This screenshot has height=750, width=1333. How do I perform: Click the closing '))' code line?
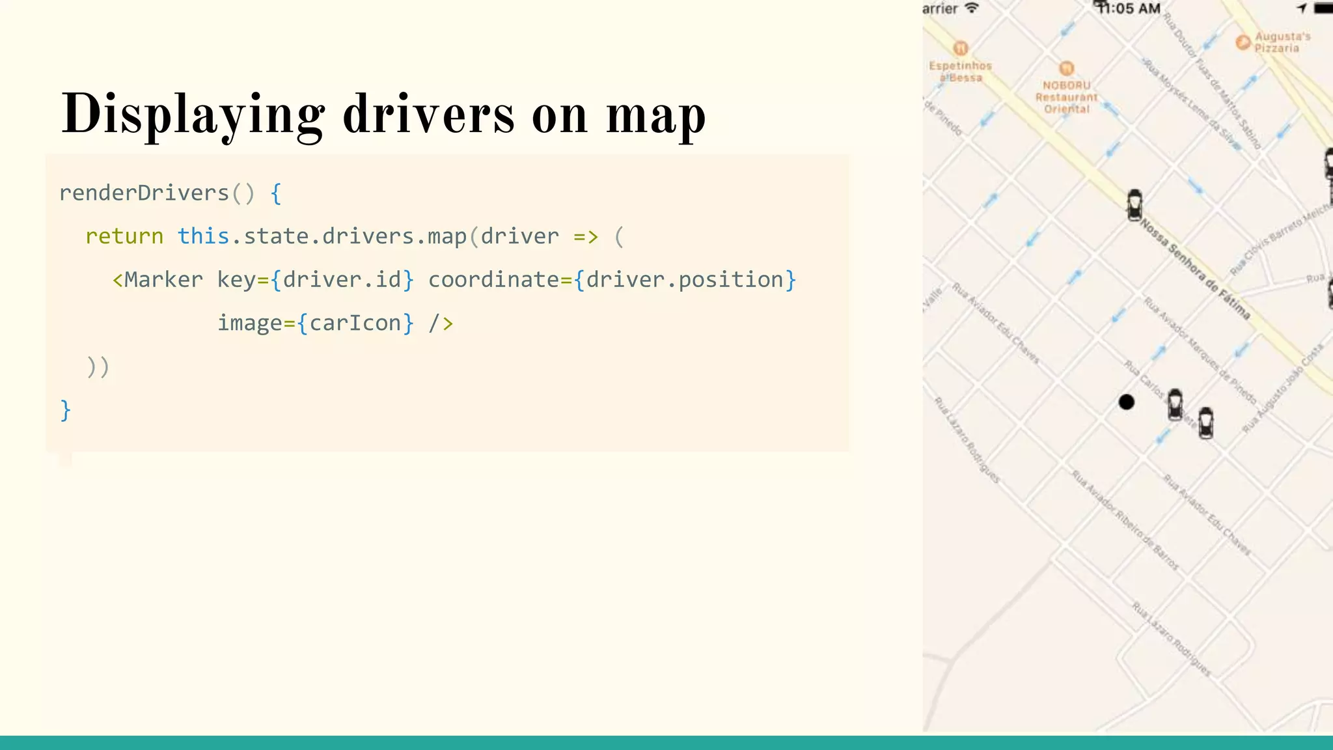[98, 367]
